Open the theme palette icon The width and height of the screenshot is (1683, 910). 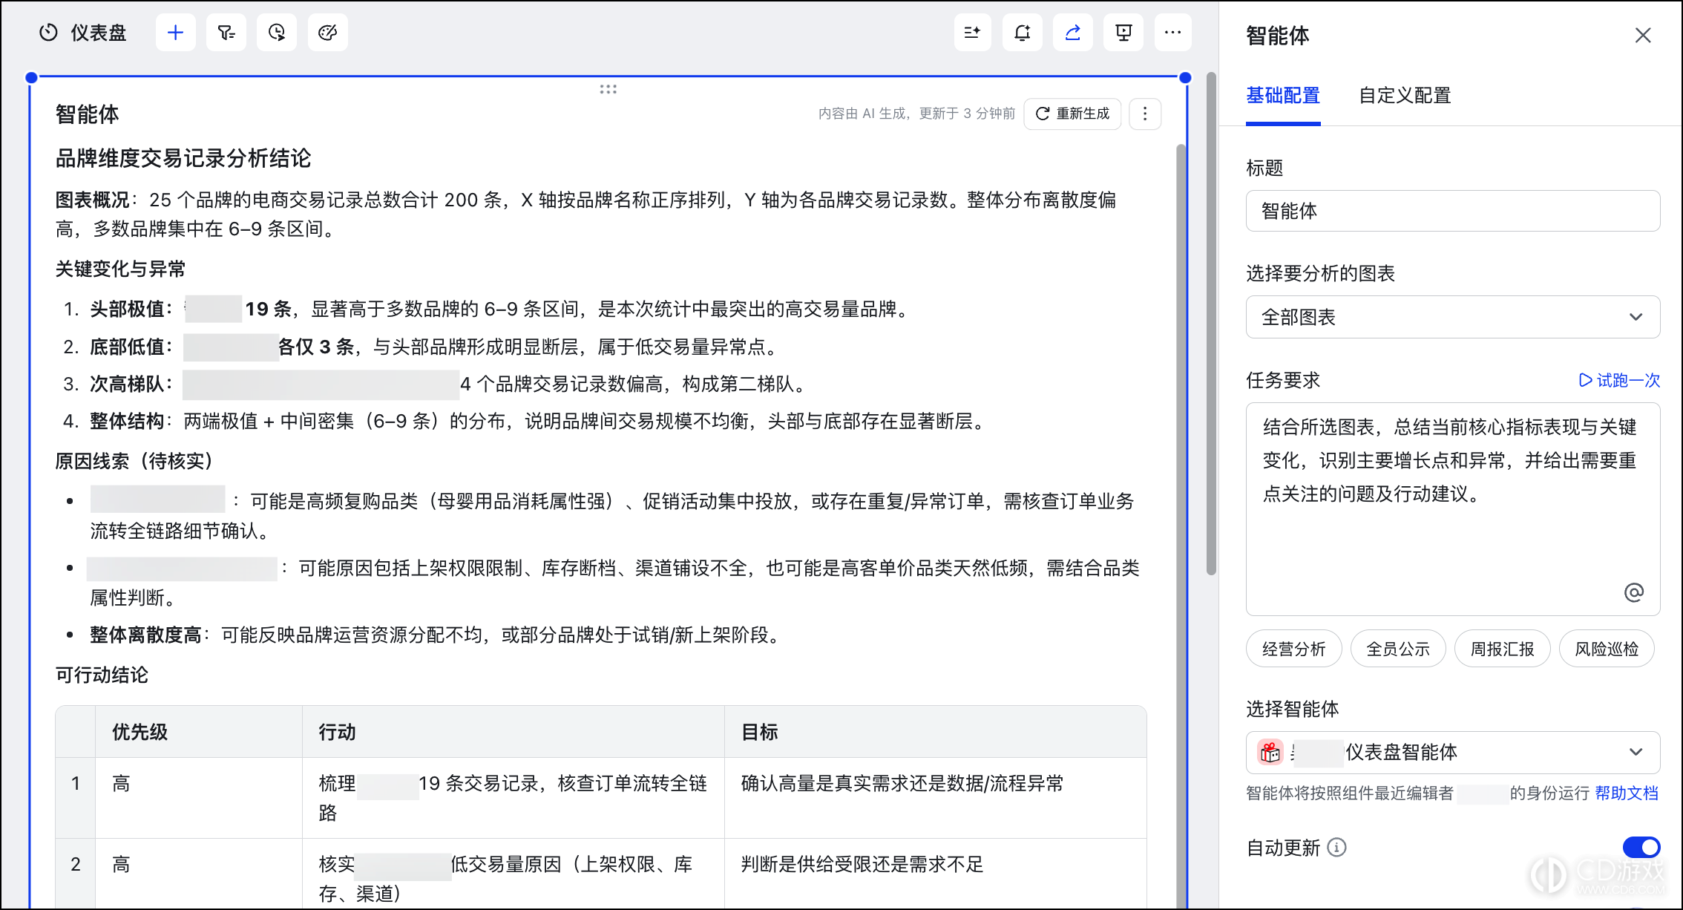327,33
